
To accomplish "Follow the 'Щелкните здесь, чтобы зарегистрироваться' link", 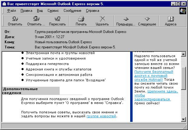I will point(156,95).
